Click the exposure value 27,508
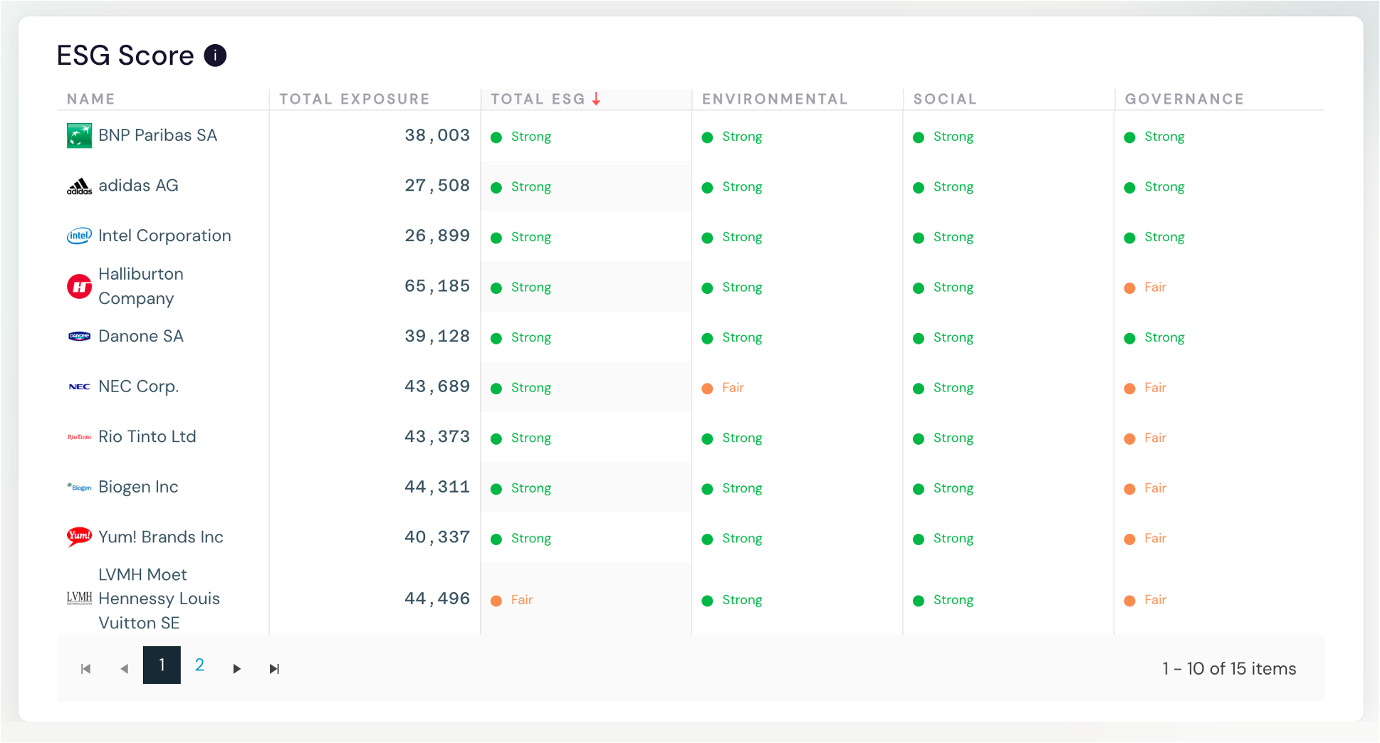 click(437, 186)
